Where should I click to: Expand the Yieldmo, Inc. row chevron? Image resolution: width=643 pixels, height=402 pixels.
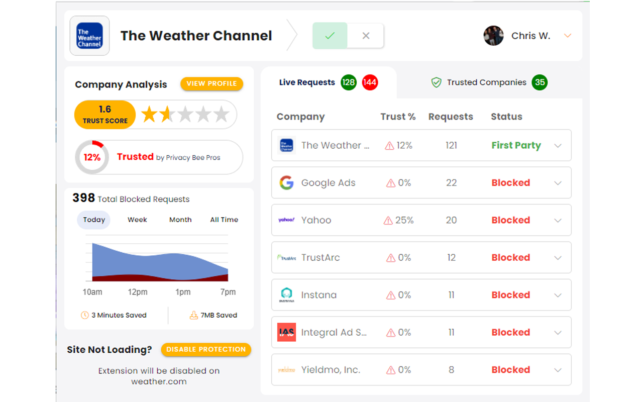[x=558, y=370]
